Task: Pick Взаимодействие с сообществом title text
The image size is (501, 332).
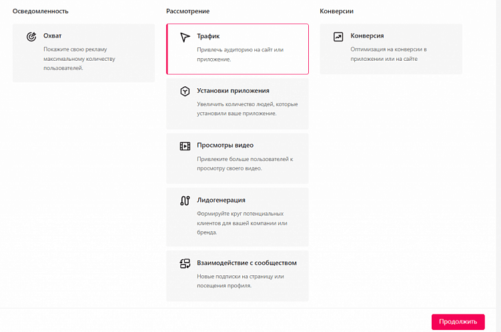Action: (246, 263)
